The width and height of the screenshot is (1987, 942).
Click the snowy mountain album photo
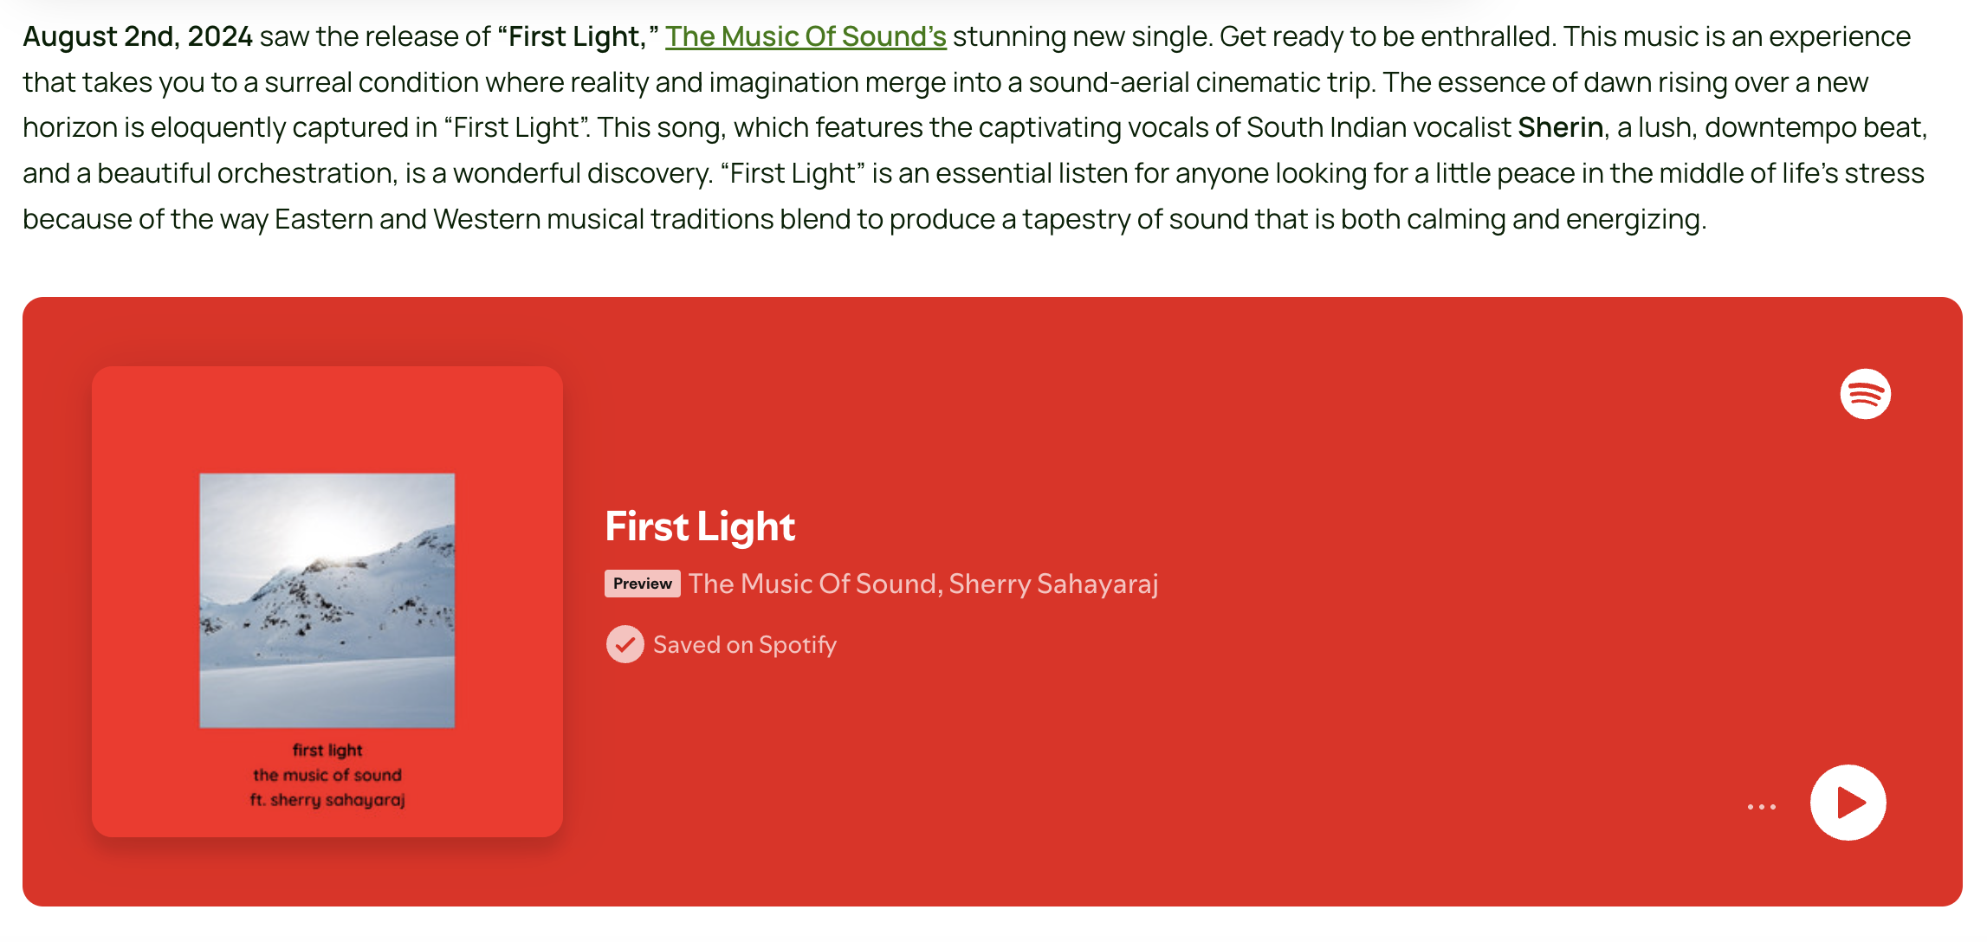click(x=327, y=600)
